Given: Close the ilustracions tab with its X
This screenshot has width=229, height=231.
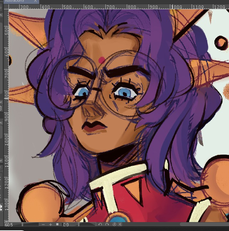Looking at the screenshot, I should pos(35,1).
